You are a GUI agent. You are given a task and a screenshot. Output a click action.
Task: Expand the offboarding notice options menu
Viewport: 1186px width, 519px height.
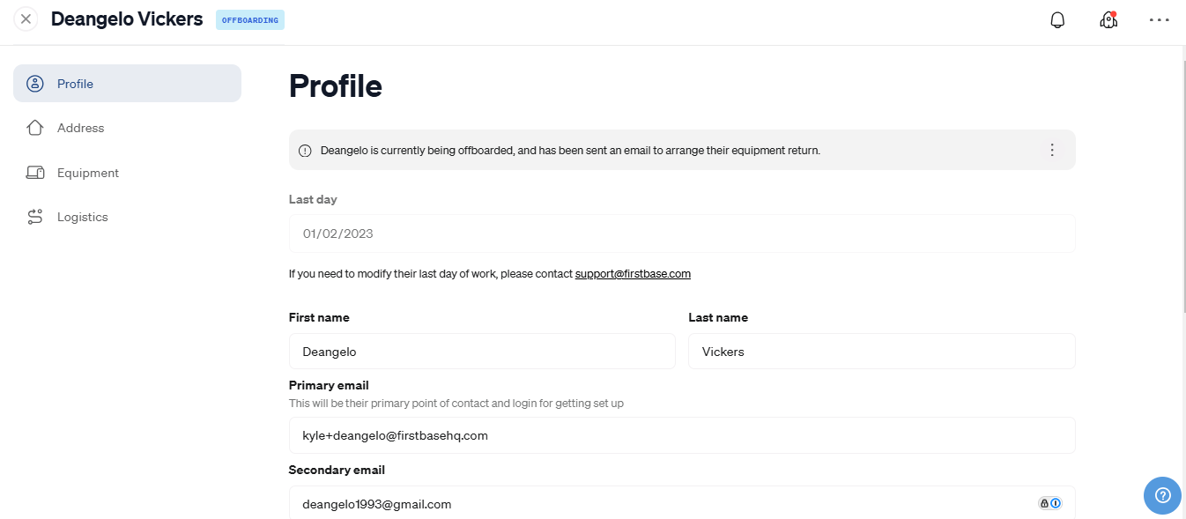(1051, 150)
